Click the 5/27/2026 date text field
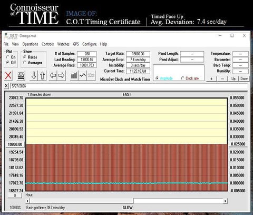The height and width of the screenshot is (215, 253). [x=129, y=86]
